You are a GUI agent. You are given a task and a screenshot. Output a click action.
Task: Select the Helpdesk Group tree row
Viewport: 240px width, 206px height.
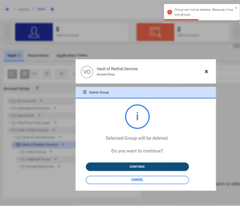coord(46,159)
